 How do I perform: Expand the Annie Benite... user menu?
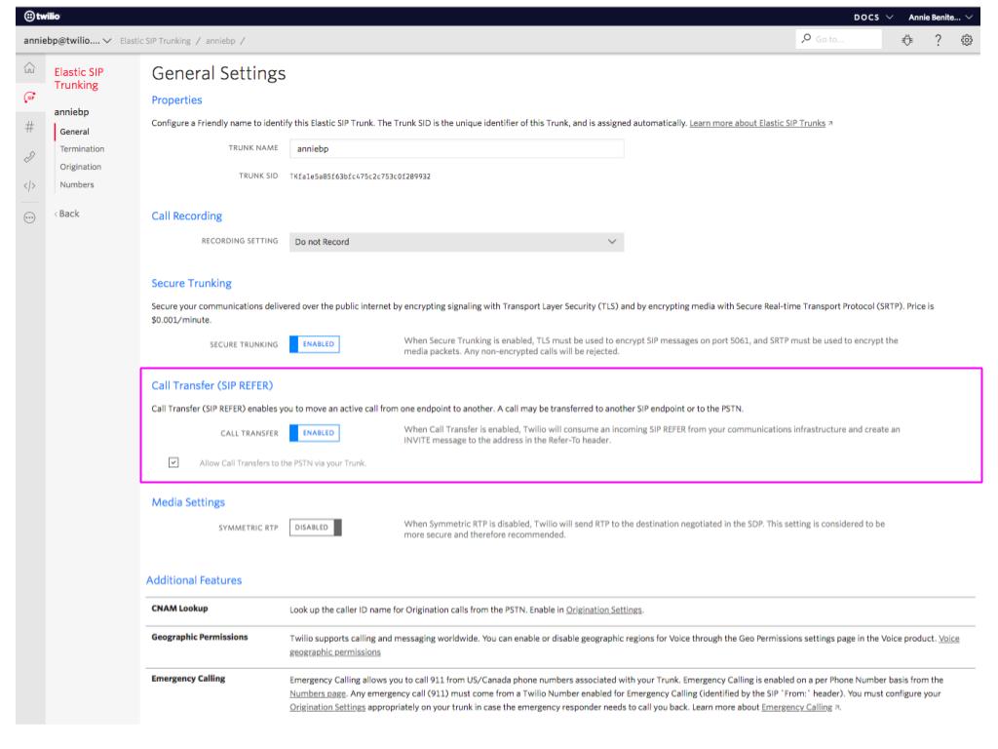point(940,18)
